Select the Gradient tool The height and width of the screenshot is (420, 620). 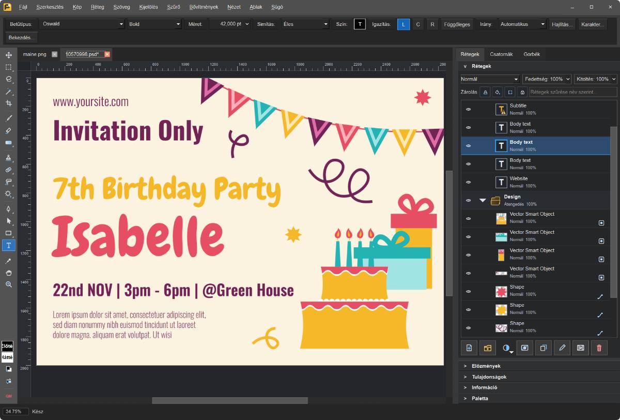(x=8, y=143)
